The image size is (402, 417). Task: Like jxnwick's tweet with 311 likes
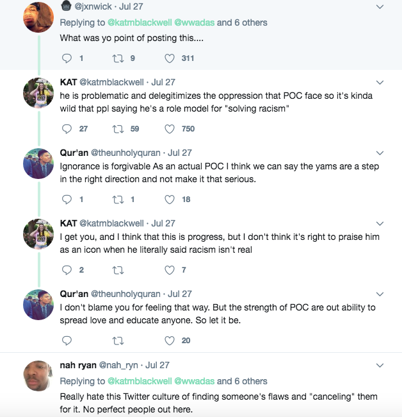(170, 58)
